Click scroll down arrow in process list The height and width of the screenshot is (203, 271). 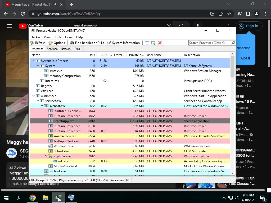tap(232, 173)
